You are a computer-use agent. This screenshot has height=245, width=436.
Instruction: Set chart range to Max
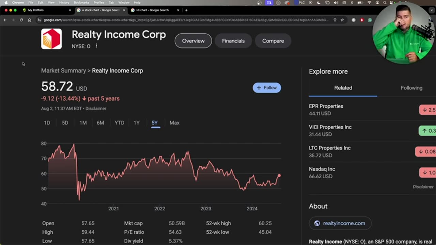(x=174, y=123)
